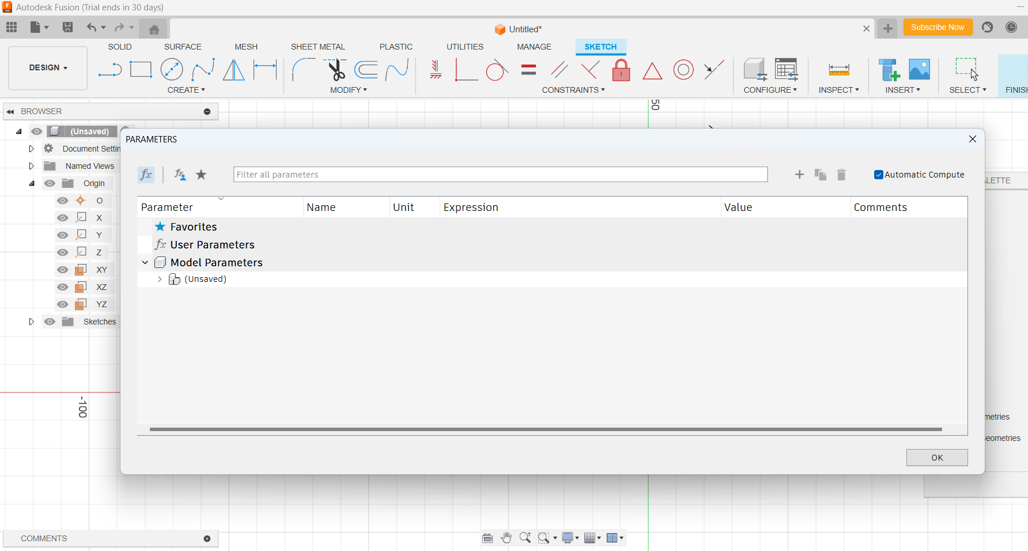Select the Favorites group row
Image resolution: width=1028 pixels, height=551 pixels.
(552, 227)
